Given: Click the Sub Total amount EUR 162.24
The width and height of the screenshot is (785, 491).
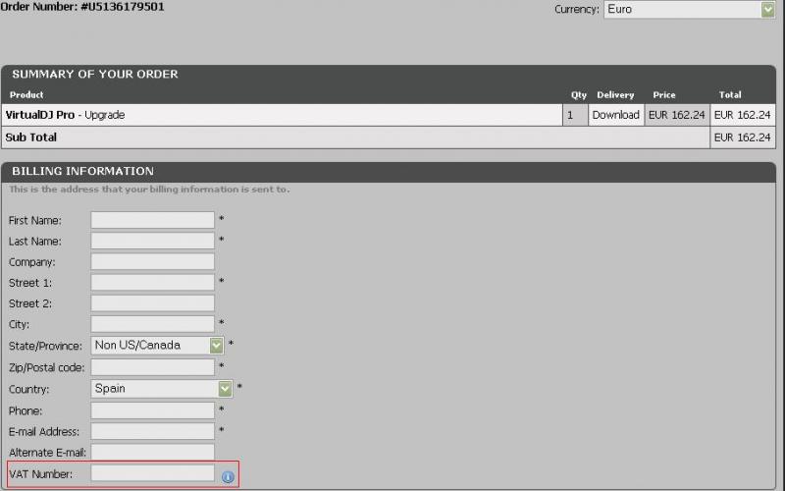Looking at the screenshot, I should (743, 137).
